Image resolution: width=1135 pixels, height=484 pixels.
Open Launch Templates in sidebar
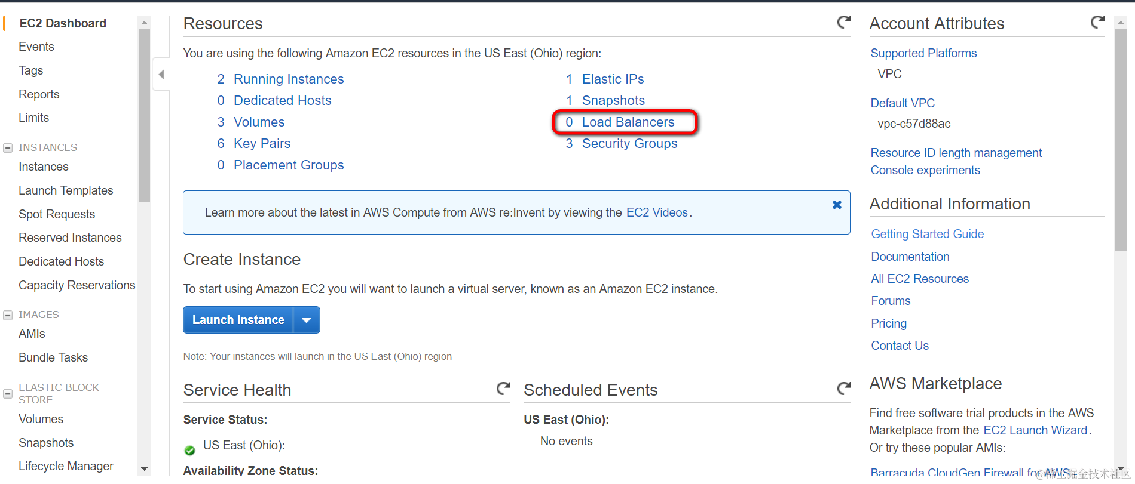[x=66, y=190]
